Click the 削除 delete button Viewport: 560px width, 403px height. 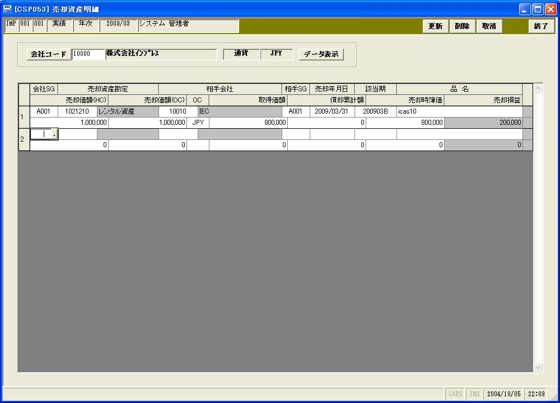click(x=462, y=26)
